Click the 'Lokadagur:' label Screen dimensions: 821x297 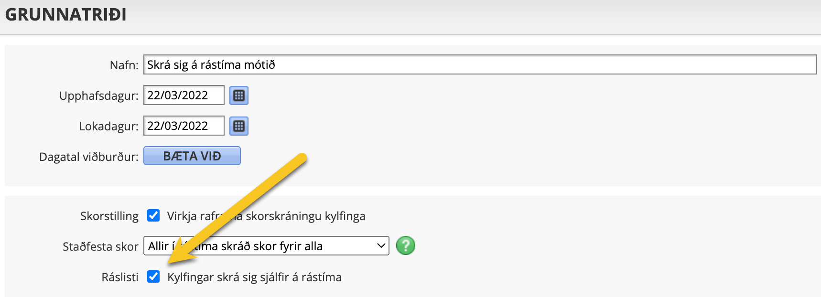pos(108,127)
